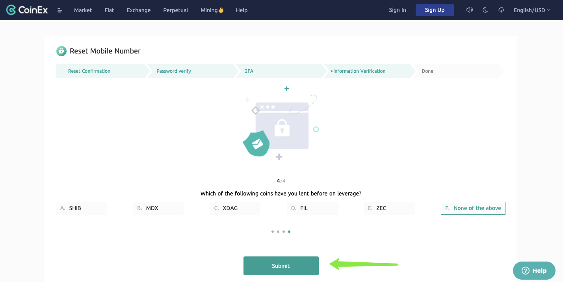Screen dimensions: 563x282
Task: Select answer D. FIL
Action: tap(312, 208)
